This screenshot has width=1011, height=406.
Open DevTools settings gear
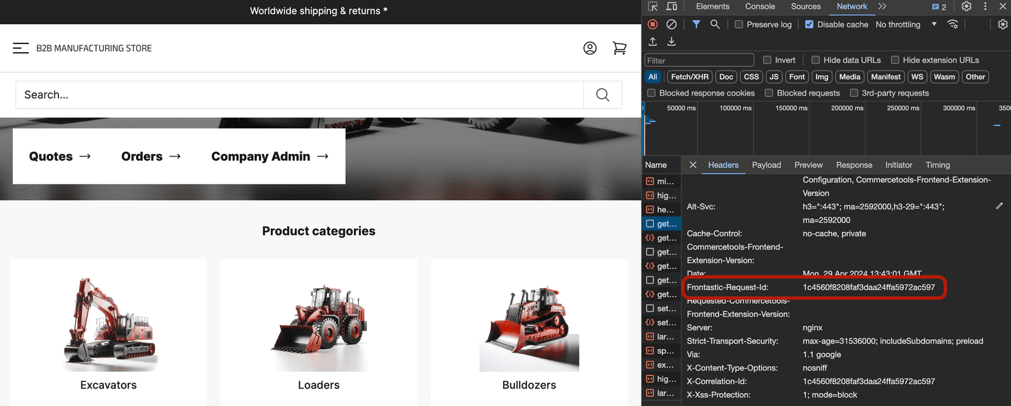click(x=966, y=6)
